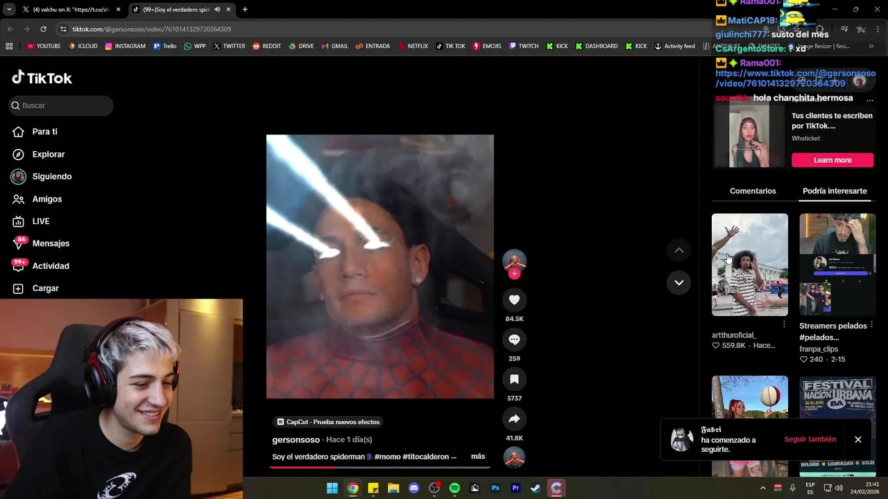The image size is (888, 499).
Task: Open Discord from taskbar
Action: coord(414,488)
